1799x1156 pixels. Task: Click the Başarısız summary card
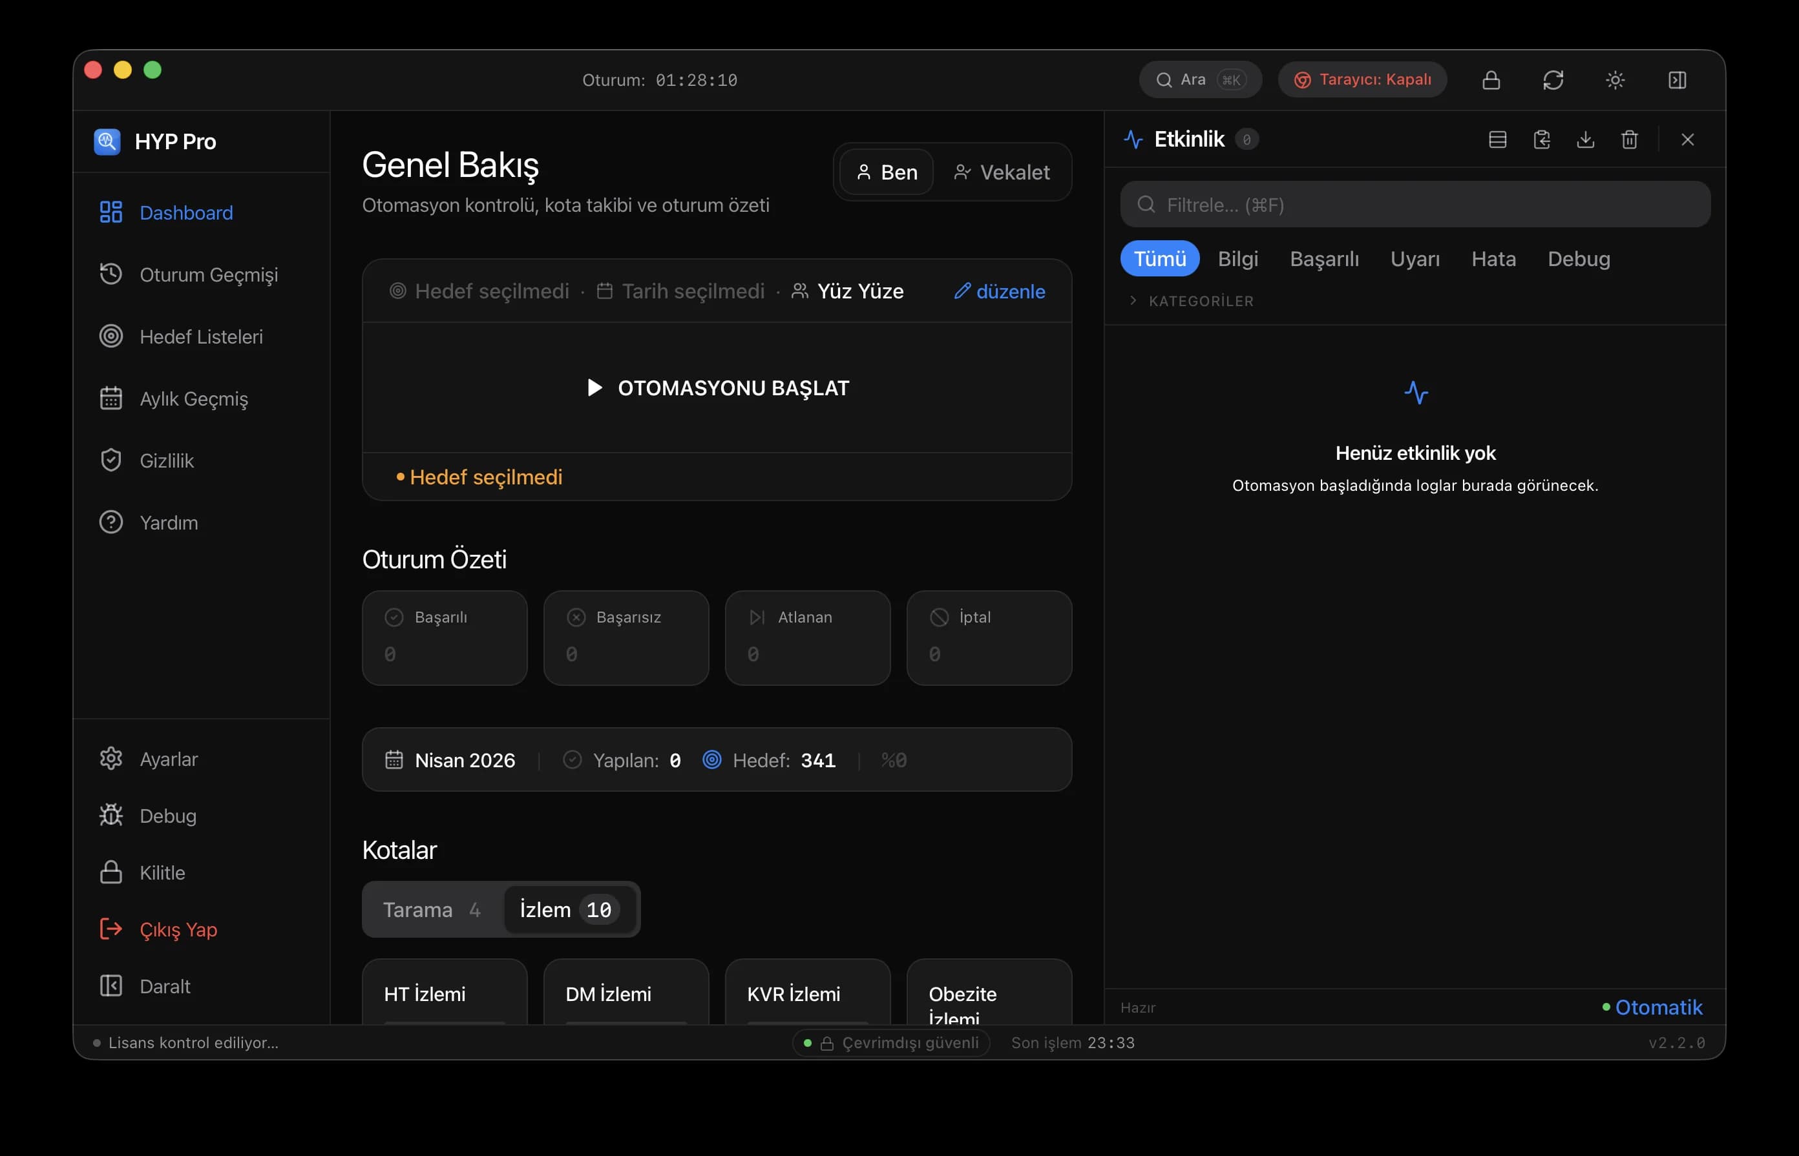[x=626, y=637]
